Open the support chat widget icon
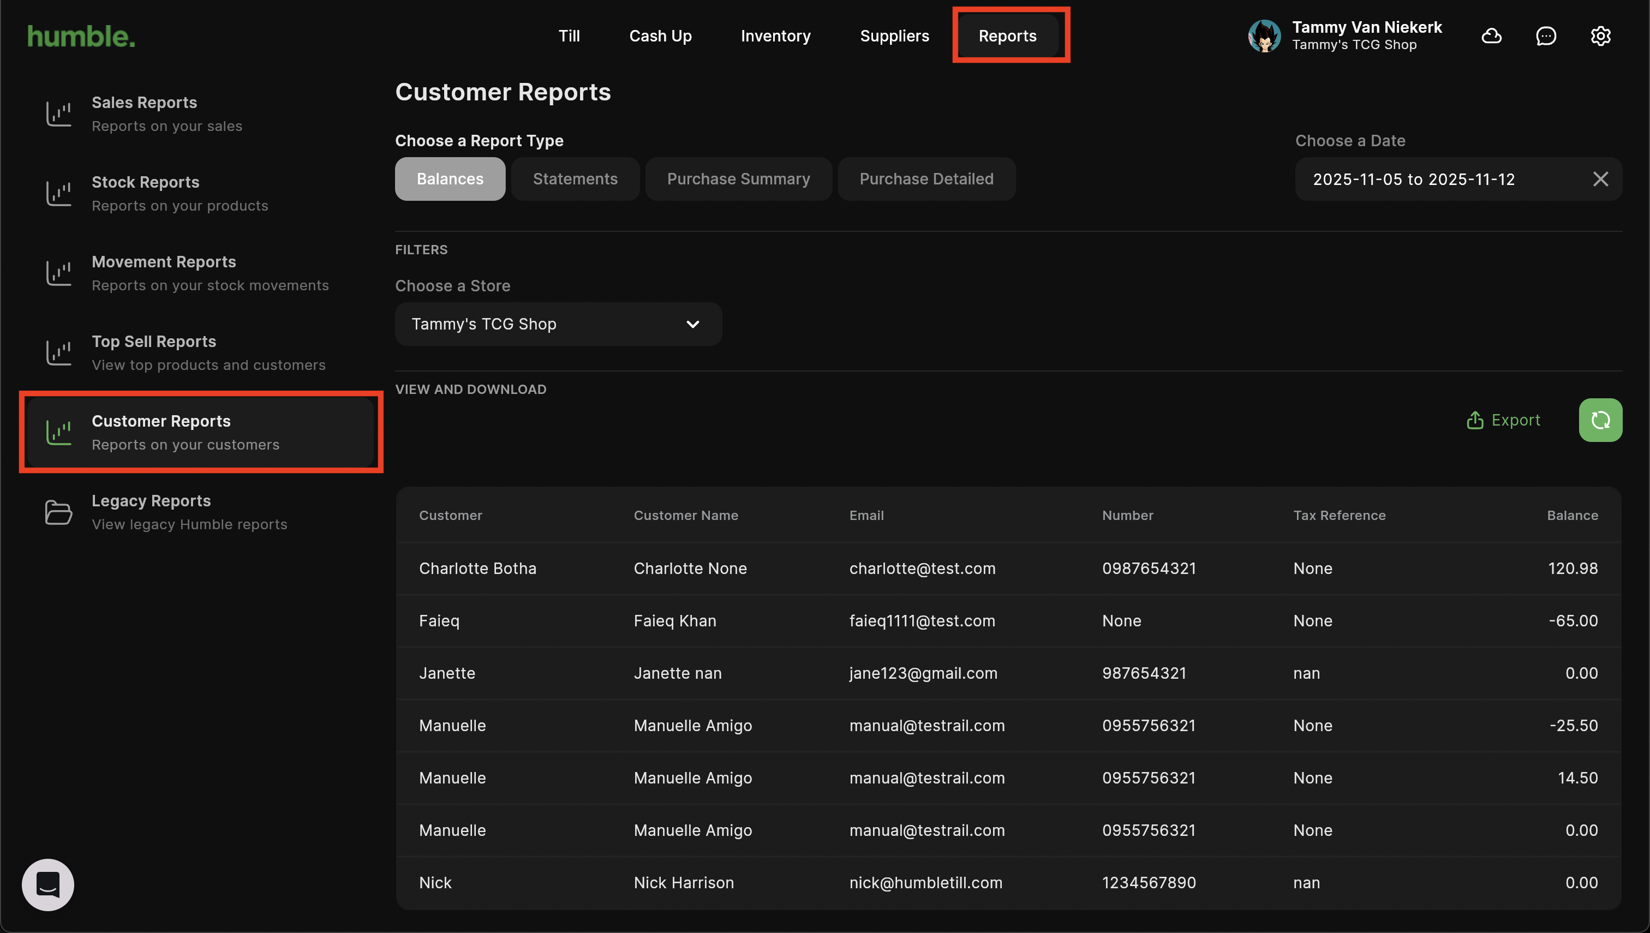1650x933 pixels. [48, 884]
